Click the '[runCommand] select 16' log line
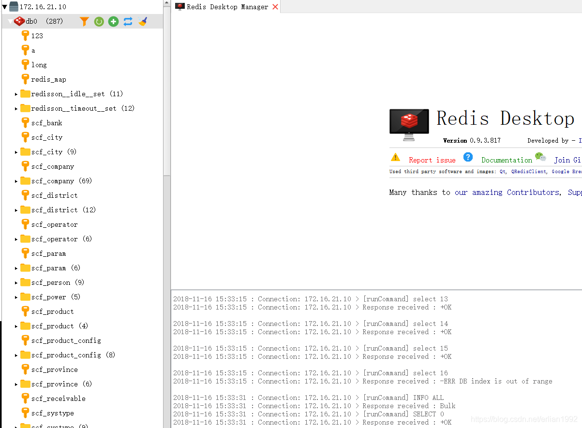This screenshot has height=428, width=582. (311, 373)
